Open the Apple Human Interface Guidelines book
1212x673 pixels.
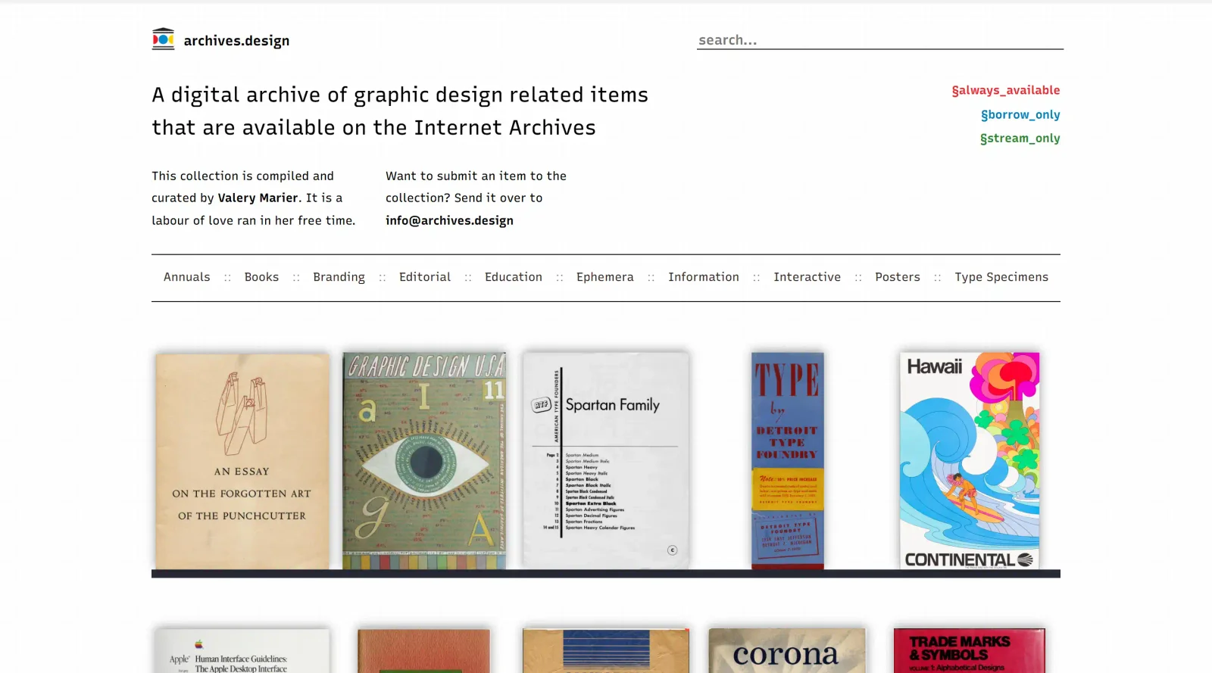(x=242, y=651)
